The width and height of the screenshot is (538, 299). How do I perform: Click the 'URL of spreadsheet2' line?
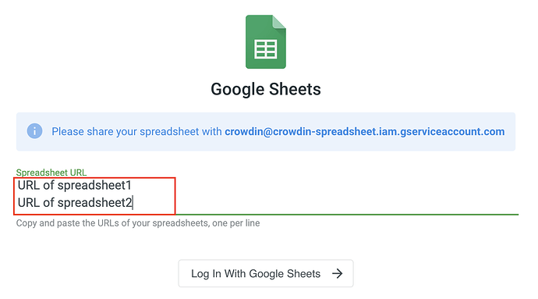[75, 203]
